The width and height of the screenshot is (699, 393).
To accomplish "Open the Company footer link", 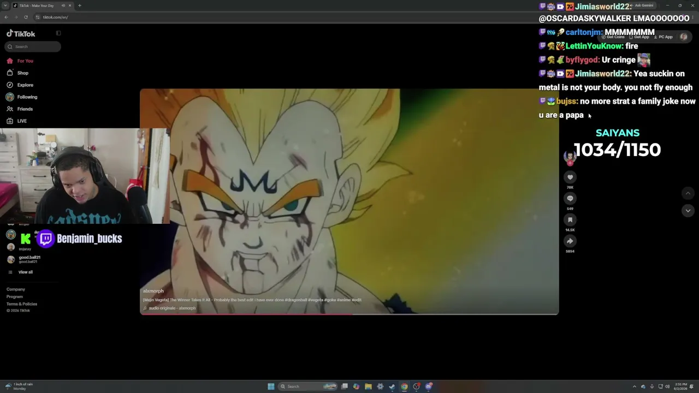I will [x=16, y=289].
